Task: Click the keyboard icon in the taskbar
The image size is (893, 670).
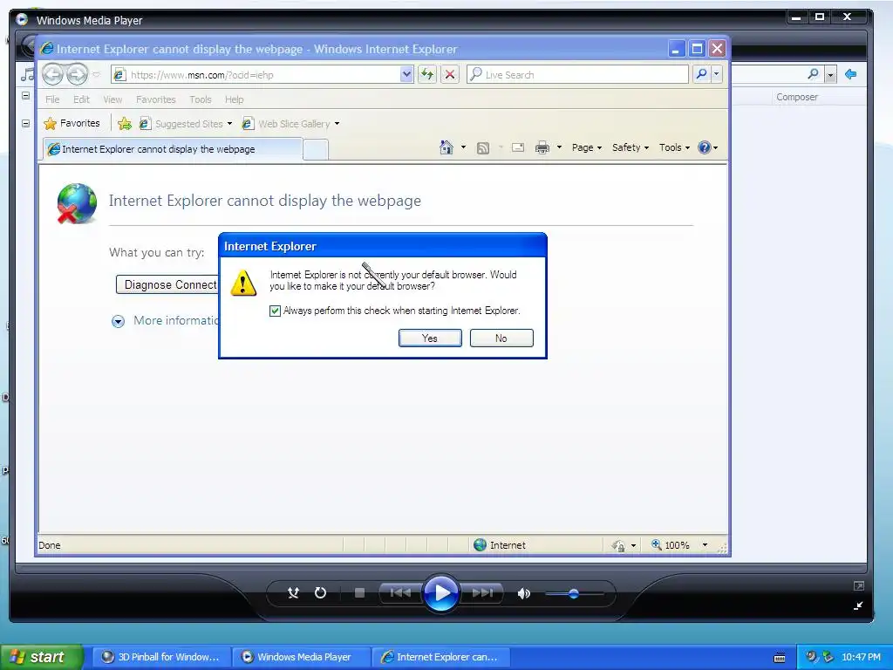Action: (x=780, y=658)
